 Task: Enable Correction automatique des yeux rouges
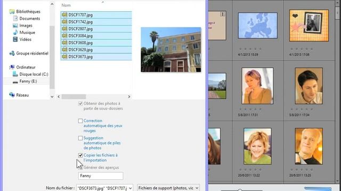[80, 121]
